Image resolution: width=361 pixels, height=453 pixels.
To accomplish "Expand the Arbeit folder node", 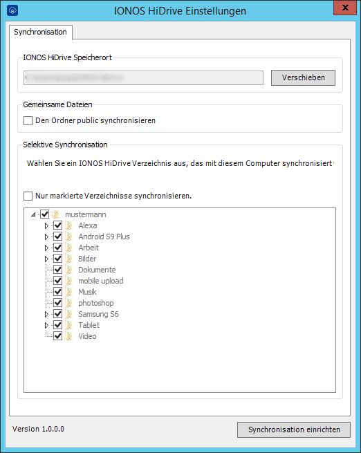I will (46, 248).
